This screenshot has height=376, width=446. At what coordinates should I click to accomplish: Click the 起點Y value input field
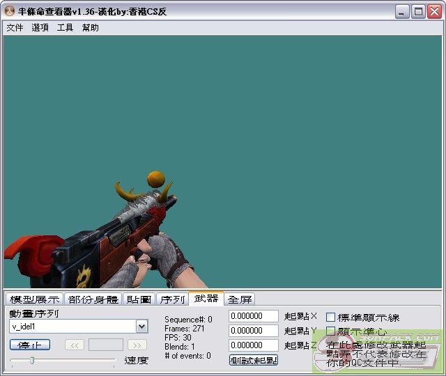point(254,331)
